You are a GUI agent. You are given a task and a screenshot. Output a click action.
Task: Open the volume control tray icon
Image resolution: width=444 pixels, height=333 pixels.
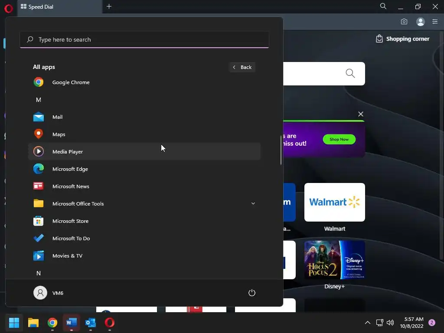coord(390,323)
